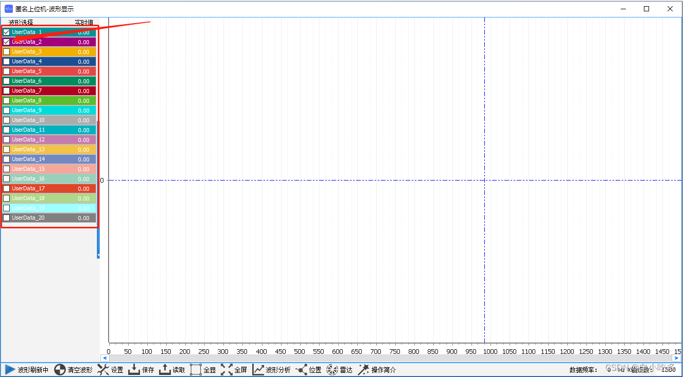This screenshot has width=683, height=377.
Task: Enable the UserData_5 checkbox
Action: [x=7, y=71]
